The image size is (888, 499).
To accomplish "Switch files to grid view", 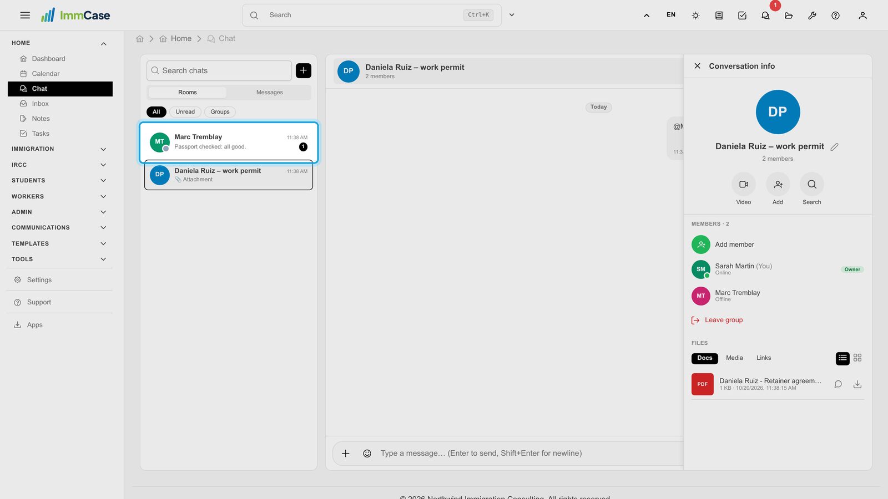I will tap(857, 358).
